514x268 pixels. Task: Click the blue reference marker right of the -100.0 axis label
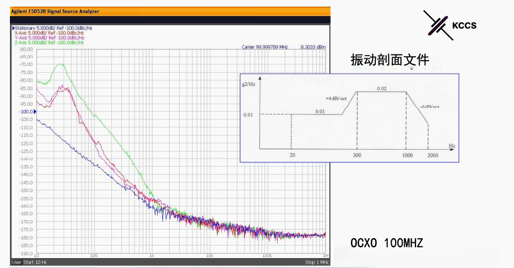pyautogui.click(x=35, y=112)
